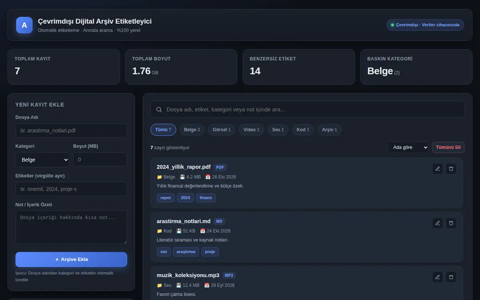480x300 pixels.
Task: Click the file name 2024_yillik_rapor.pdf
Action: 184,167
